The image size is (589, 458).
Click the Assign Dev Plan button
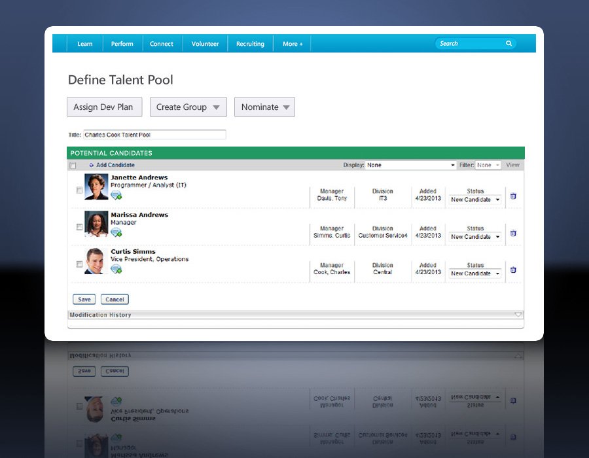[105, 107]
